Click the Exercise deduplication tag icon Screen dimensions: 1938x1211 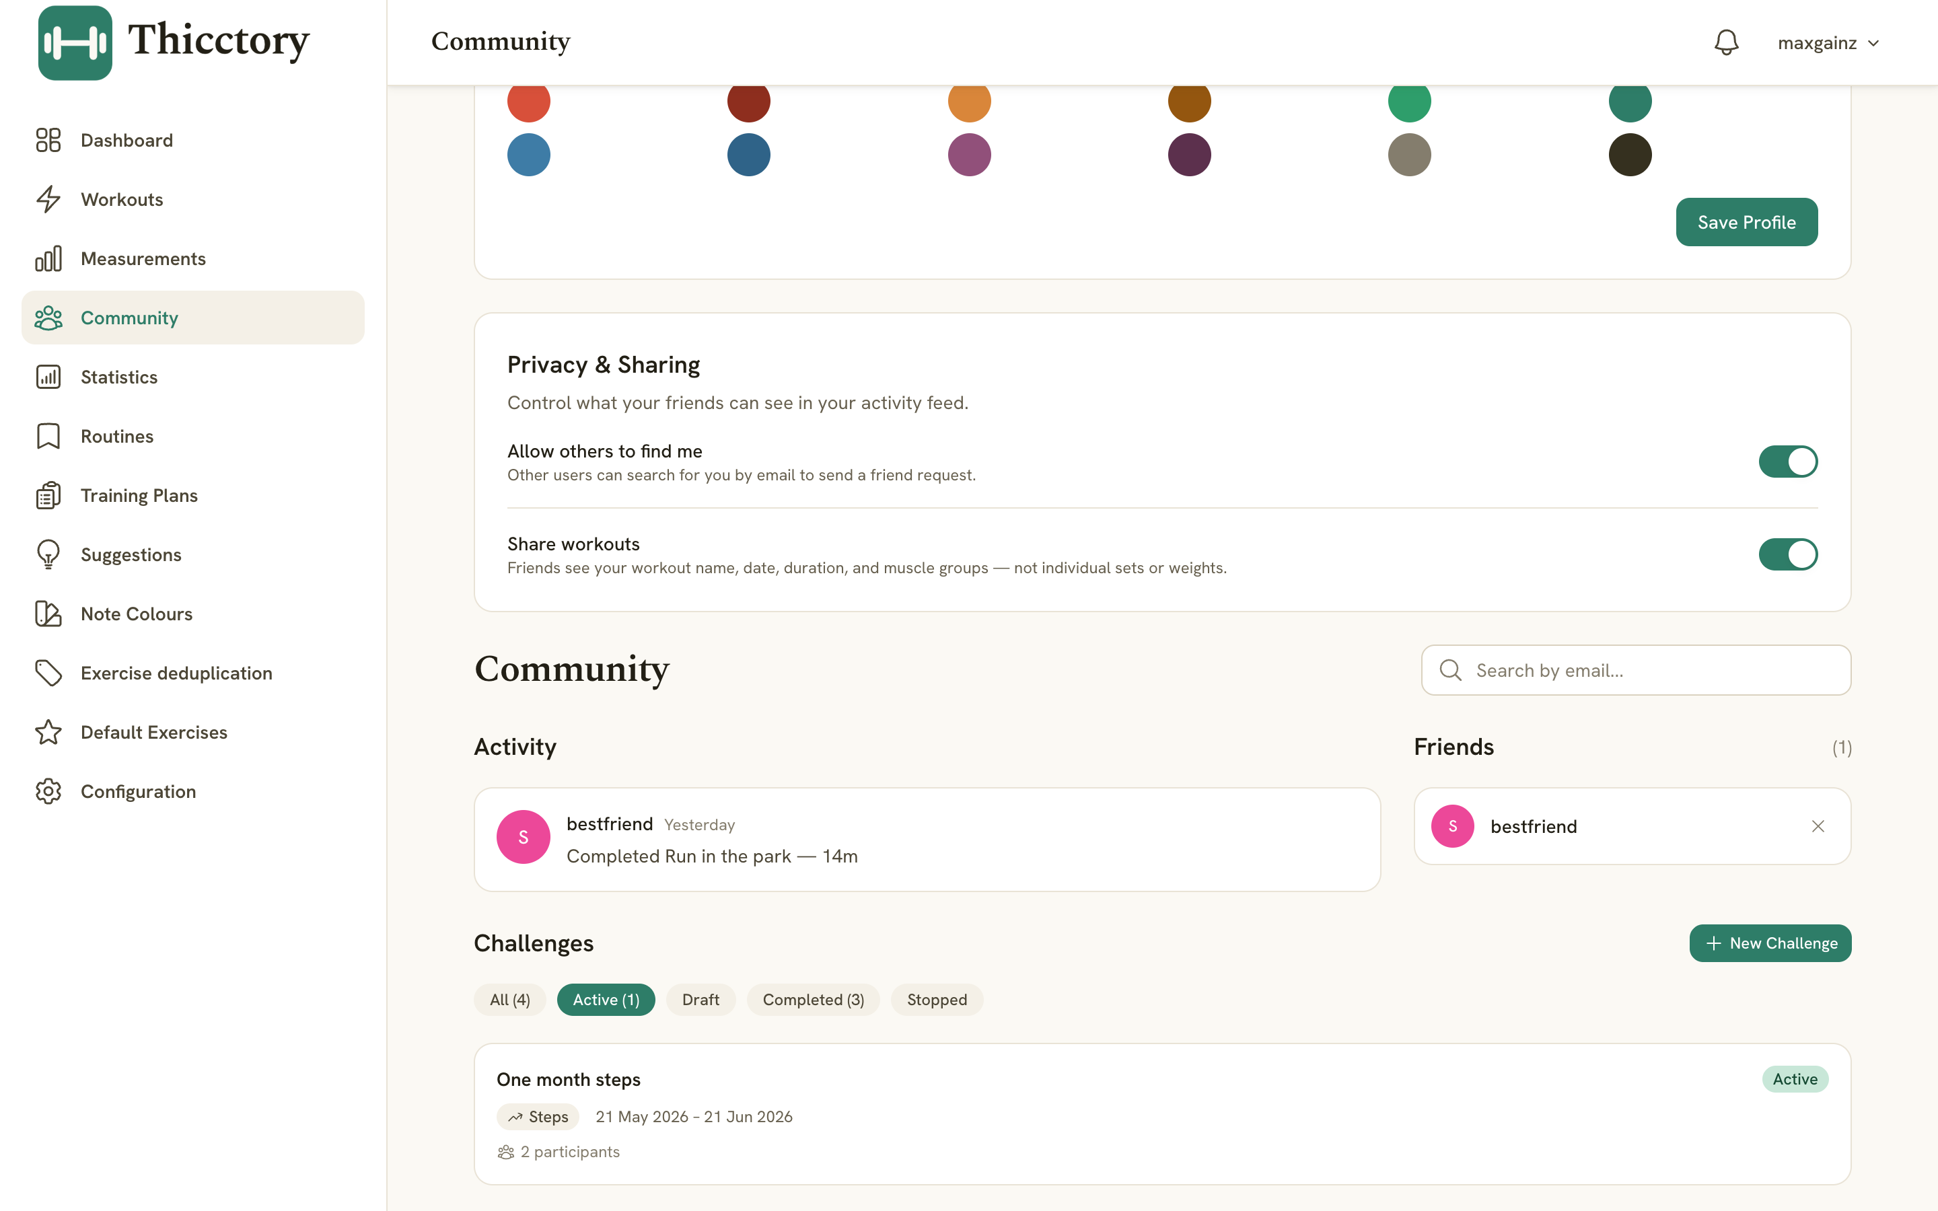(48, 673)
